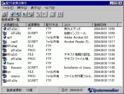Click the procedure computers toolbar icon

tap(31, 14)
